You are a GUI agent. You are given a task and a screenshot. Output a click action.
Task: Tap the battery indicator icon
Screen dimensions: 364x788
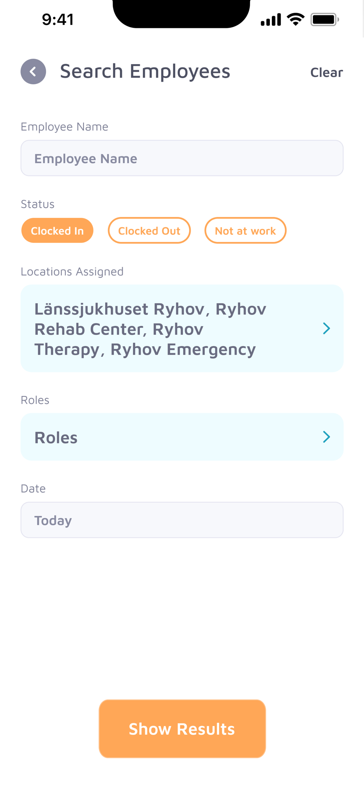coord(325,19)
